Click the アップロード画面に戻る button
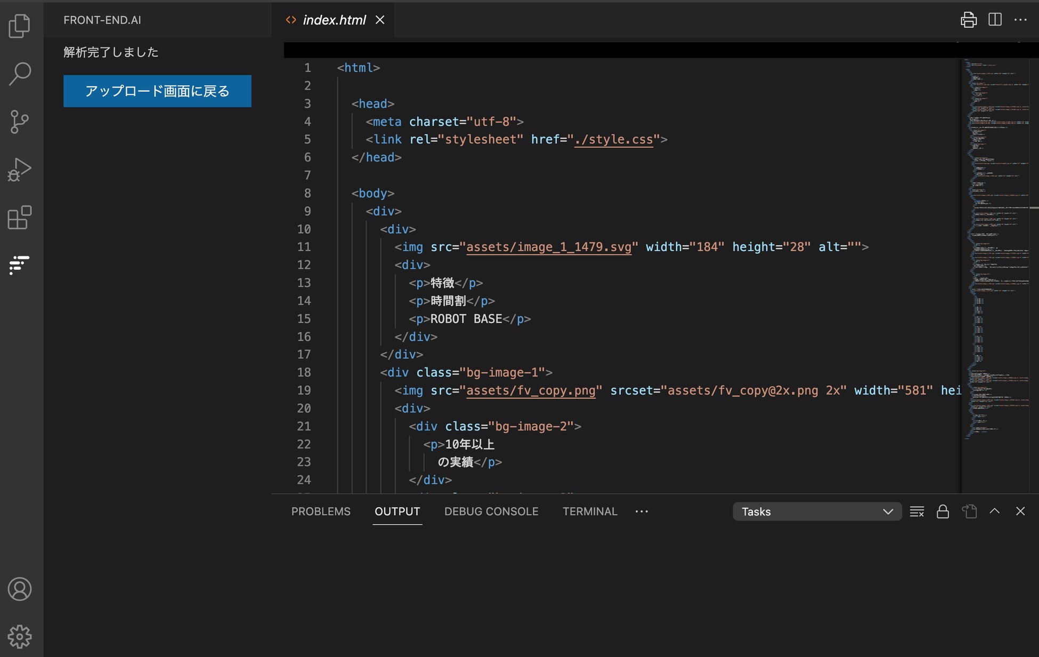Image resolution: width=1039 pixels, height=657 pixels. [157, 91]
